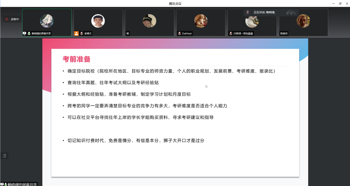Click the 录制中 recording status label
Viewport: 350px width, 186px height.
click(x=15, y=19)
